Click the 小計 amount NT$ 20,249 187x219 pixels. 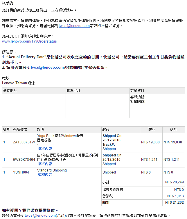coord(175,182)
